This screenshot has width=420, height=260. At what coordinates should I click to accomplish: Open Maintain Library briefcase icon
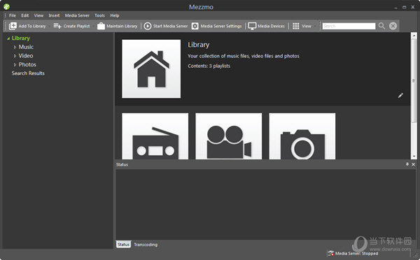[101, 26]
